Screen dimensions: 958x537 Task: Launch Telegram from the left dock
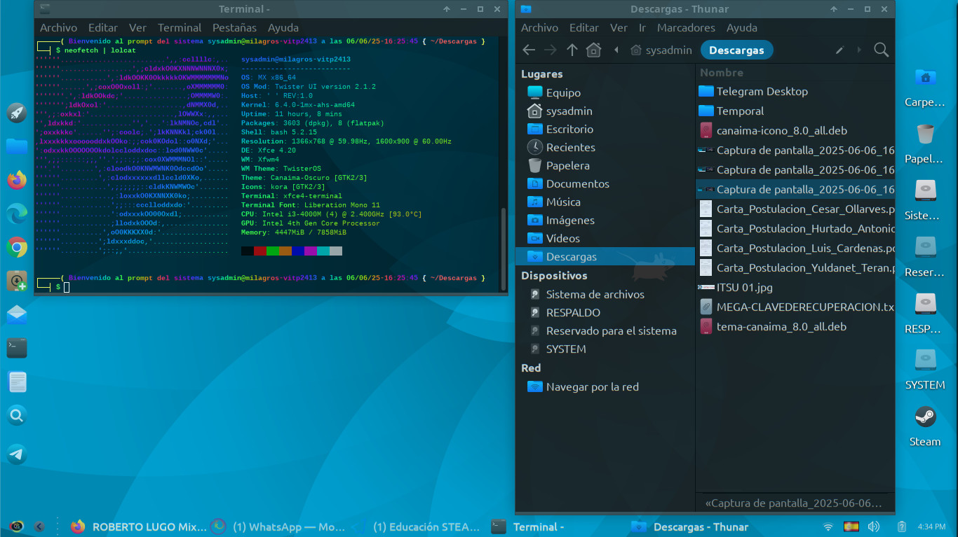[x=17, y=454]
